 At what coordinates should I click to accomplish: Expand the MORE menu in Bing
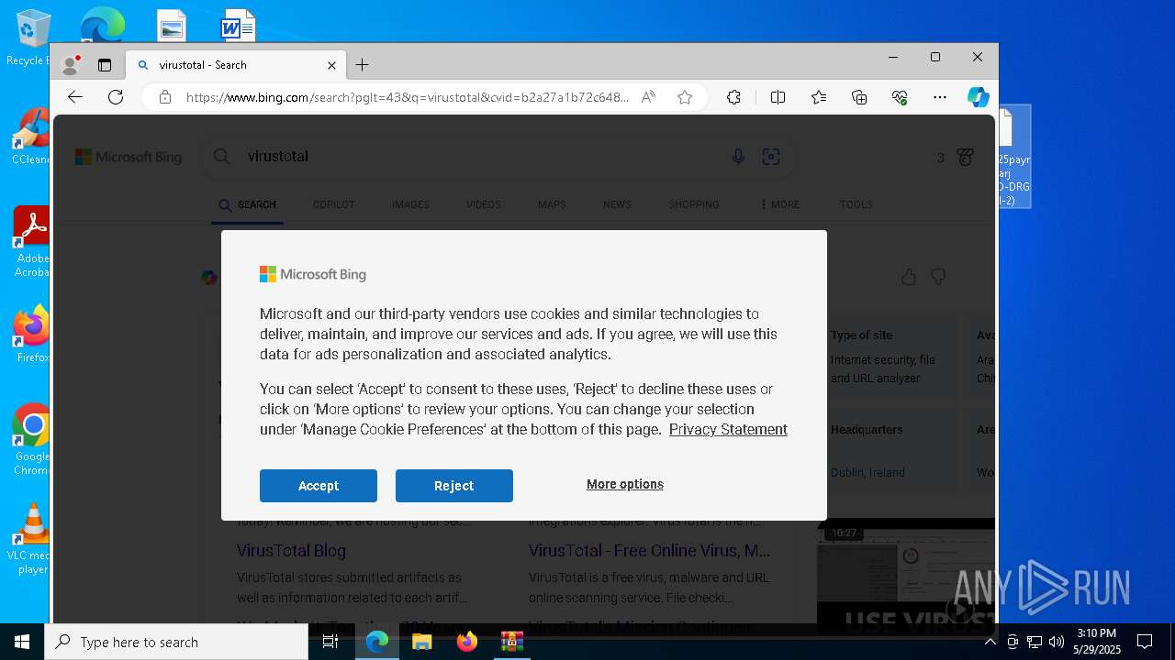(779, 204)
